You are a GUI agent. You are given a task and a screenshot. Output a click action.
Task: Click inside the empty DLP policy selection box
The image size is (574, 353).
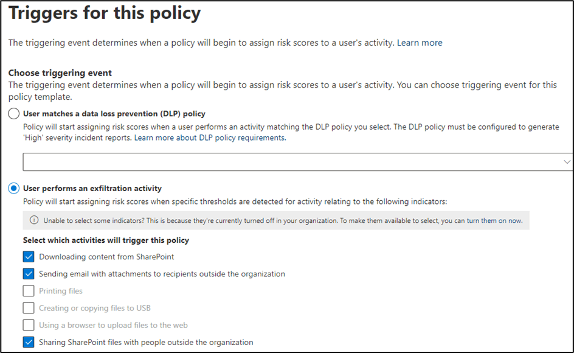pyautogui.click(x=292, y=162)
